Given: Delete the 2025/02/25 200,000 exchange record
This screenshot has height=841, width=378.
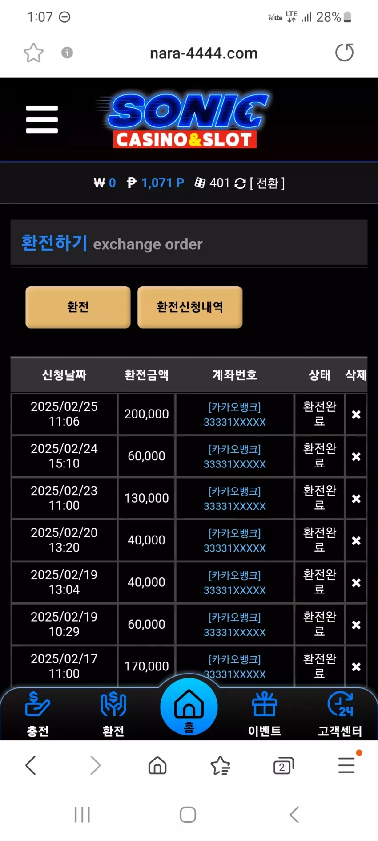Looking at the screenshot, I should tap(356, 414).
